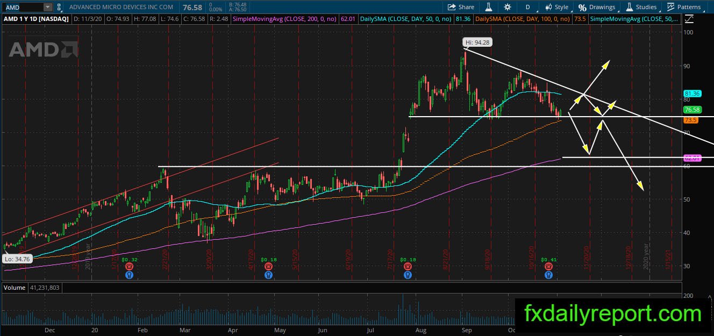Click the green 76.58 price axis bubble
This screenshot has width=714, height=336.
coord(691,110)
